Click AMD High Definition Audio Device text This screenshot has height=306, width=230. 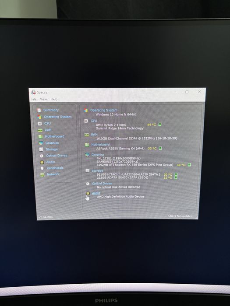pyautogui.click(x=120, y=197)
